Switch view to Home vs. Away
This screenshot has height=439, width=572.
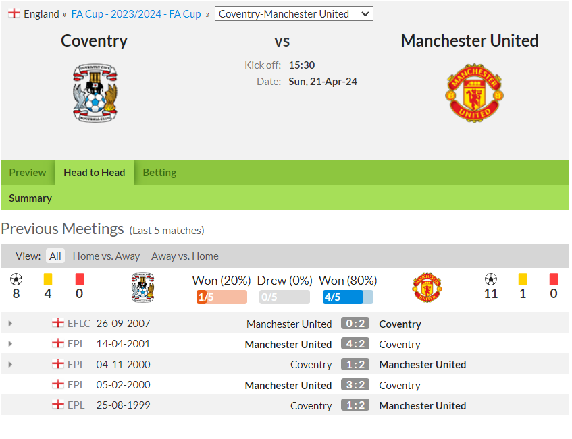106,256
